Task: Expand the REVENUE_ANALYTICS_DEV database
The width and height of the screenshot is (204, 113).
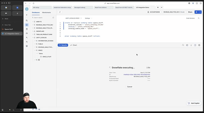Action: click(x=33, y=25)
